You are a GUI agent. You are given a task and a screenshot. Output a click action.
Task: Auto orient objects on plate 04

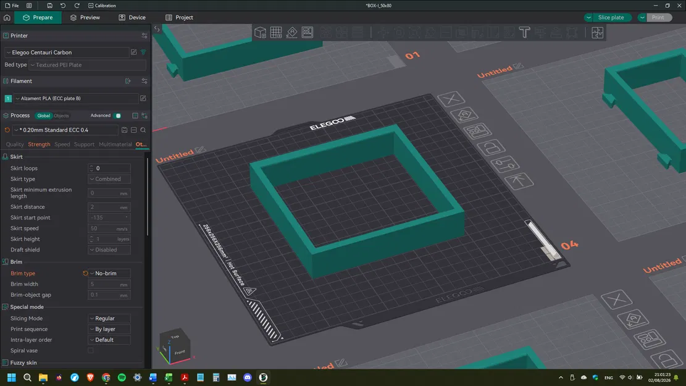(x=464, y=115)
